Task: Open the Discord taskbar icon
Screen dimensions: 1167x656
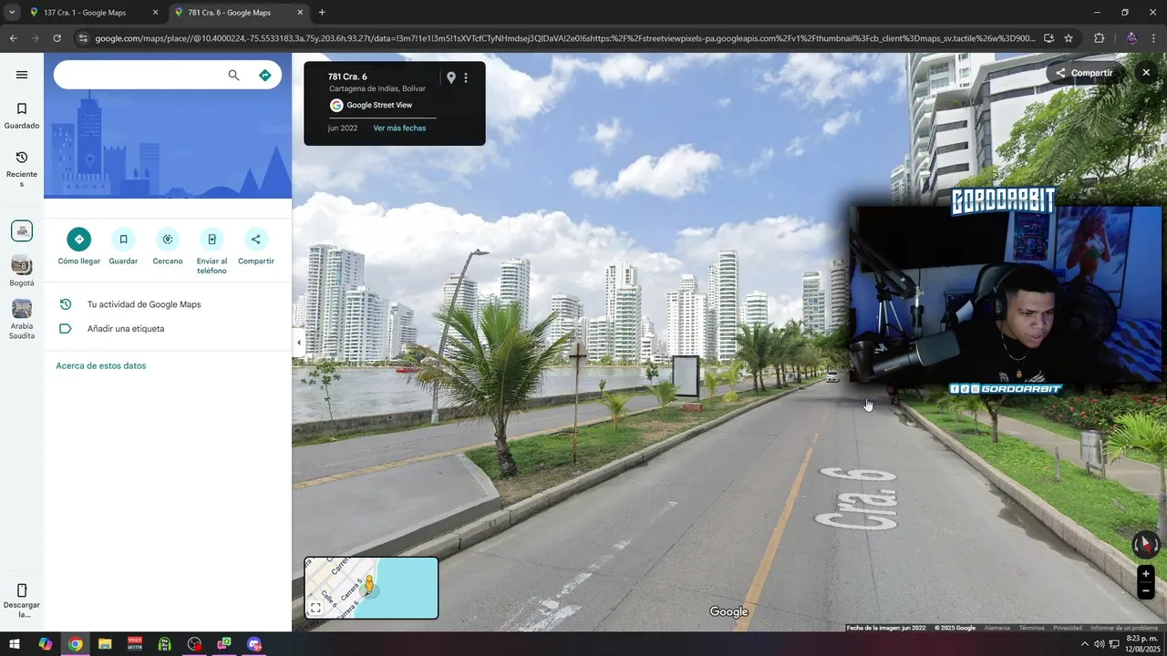Action: [254, 644]
